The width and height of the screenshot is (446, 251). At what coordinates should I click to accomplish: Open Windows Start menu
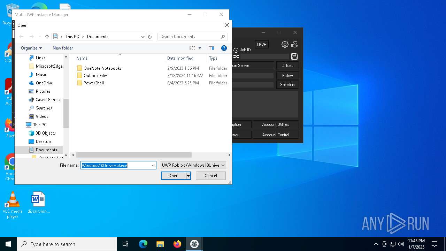[8, 244]
